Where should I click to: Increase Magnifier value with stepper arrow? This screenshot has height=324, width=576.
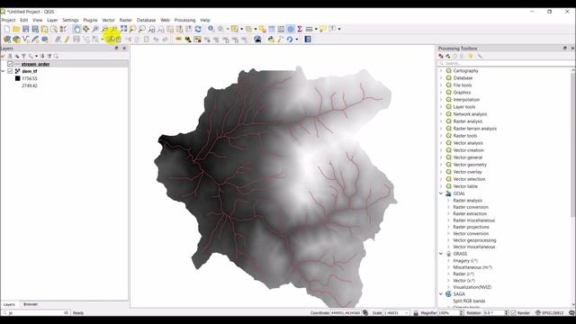pos(462,311)
